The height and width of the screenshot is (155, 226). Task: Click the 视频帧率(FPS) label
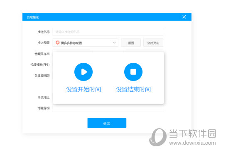[40, 64]
